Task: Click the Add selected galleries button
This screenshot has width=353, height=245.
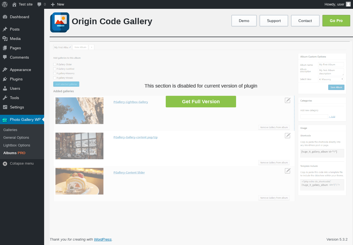Action: coord(66,84)
